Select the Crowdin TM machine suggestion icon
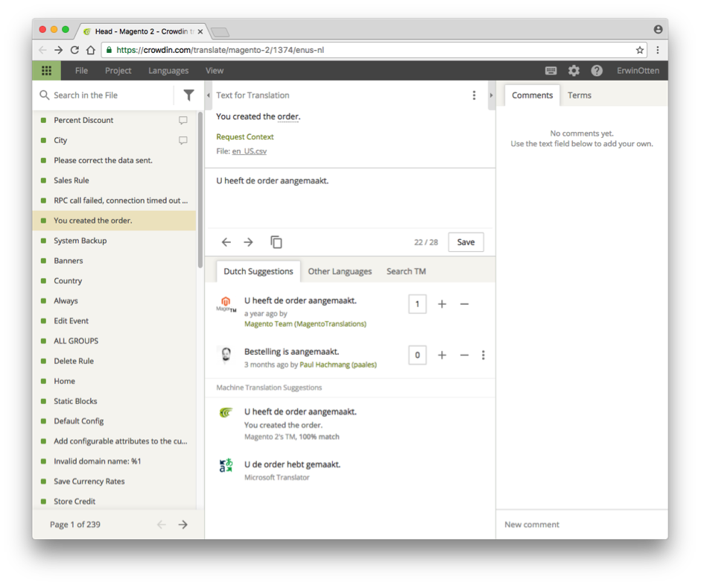The width and height of the screenshot is (701, 586). pyautogui.click(x=226, y=412)
